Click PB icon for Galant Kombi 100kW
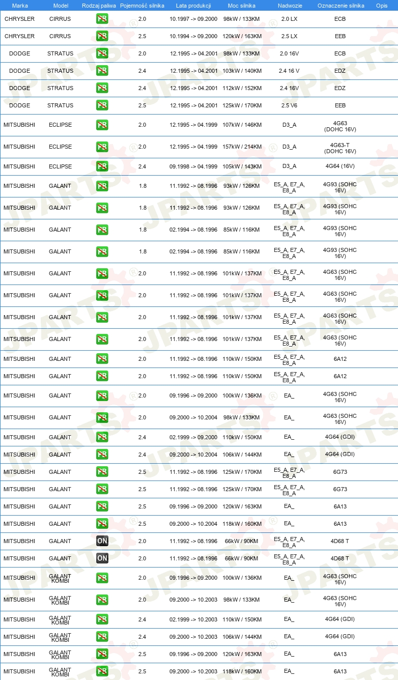The image size is (398, 680). (x=102, y=578)
